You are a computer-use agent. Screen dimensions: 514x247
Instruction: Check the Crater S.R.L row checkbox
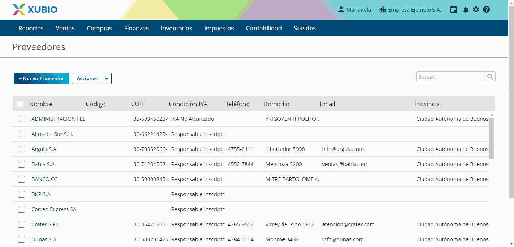pos(22,224)
